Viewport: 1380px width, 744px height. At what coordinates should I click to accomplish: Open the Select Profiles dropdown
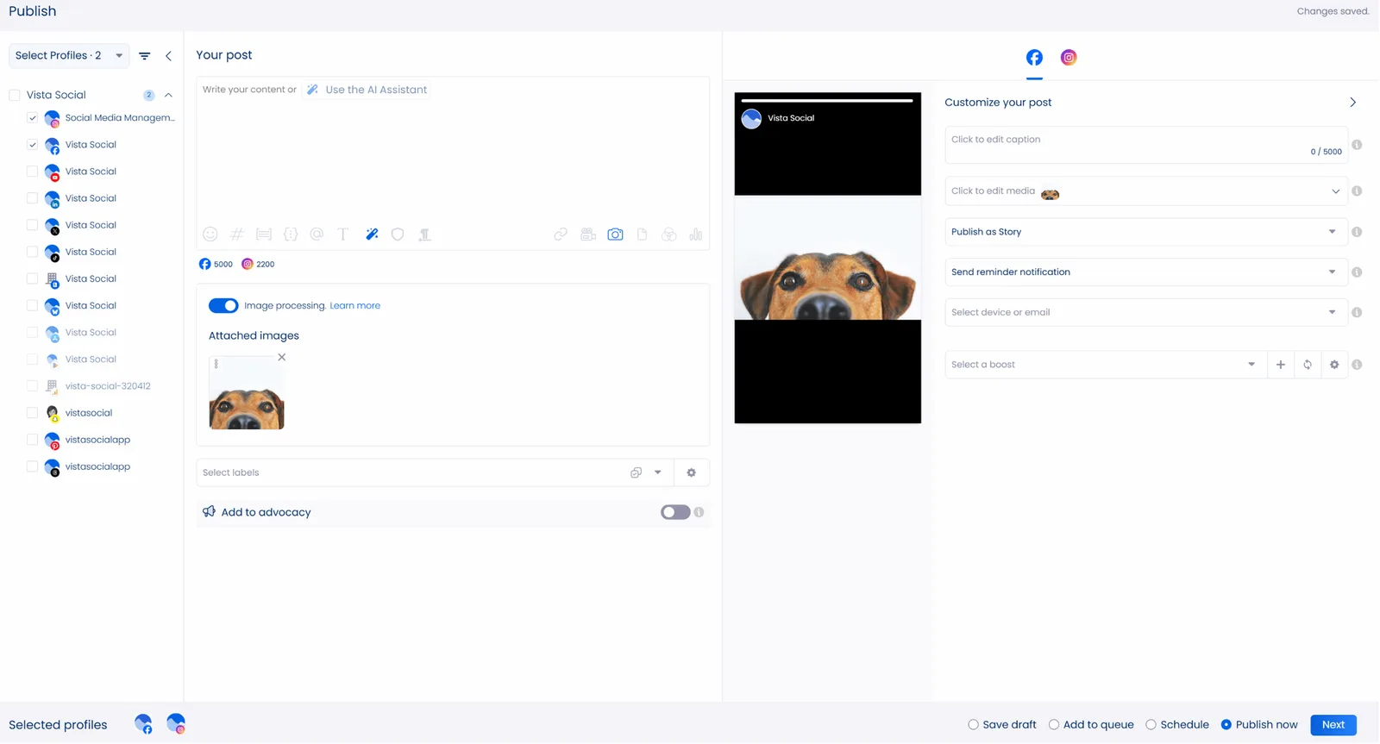coord(69,56)
